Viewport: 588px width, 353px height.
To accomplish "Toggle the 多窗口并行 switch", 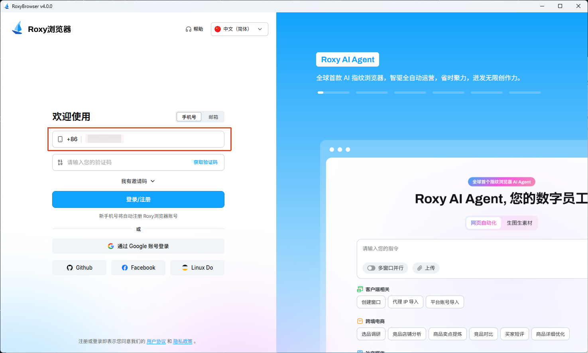I will pyautogui.click(x=372, y=268).
